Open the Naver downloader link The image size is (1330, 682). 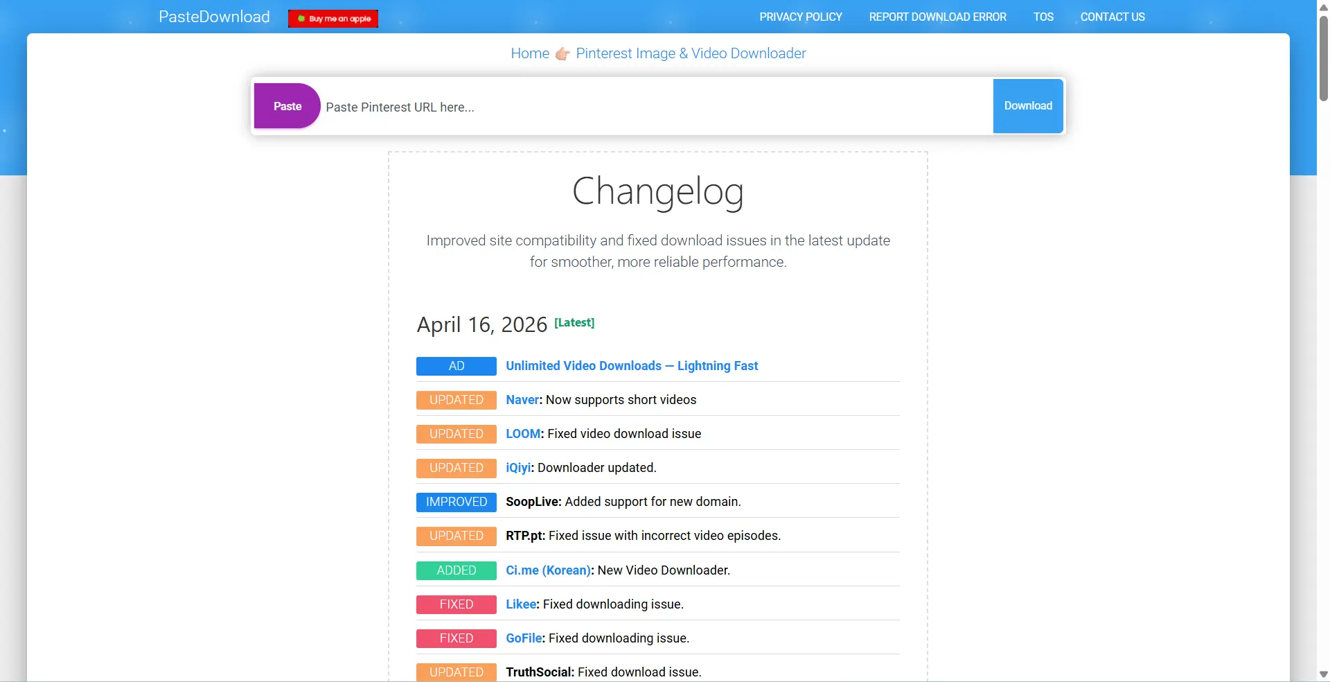click(522, 400)
